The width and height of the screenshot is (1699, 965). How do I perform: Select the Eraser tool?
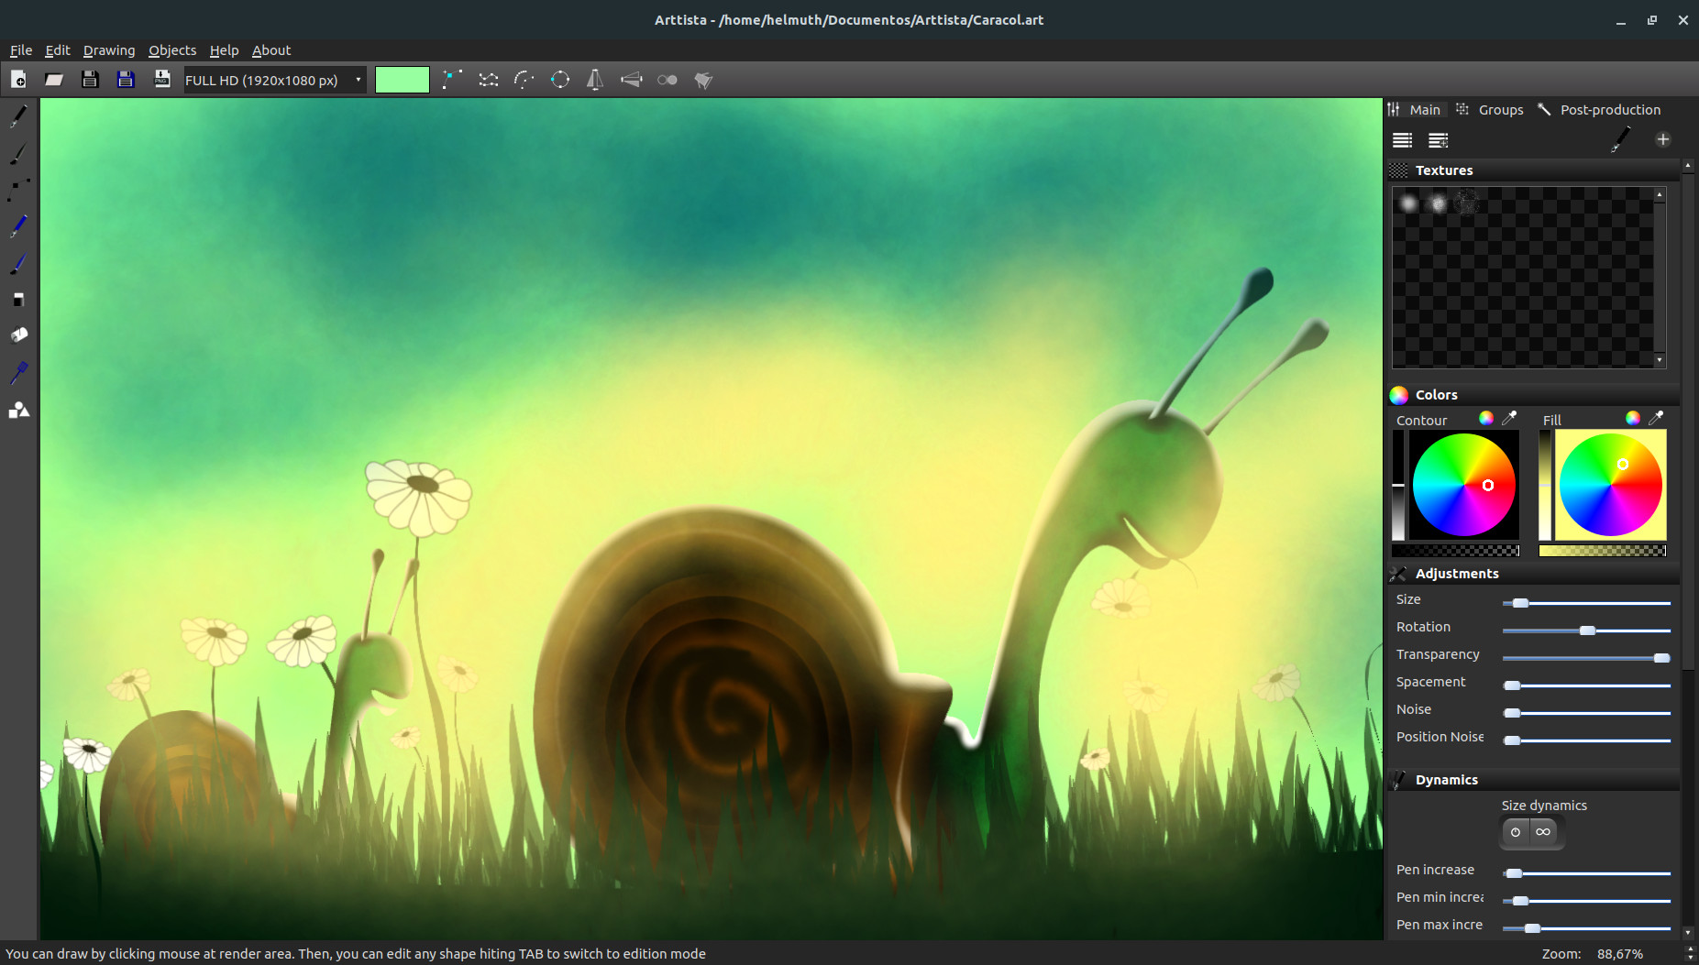pos(17,299)
